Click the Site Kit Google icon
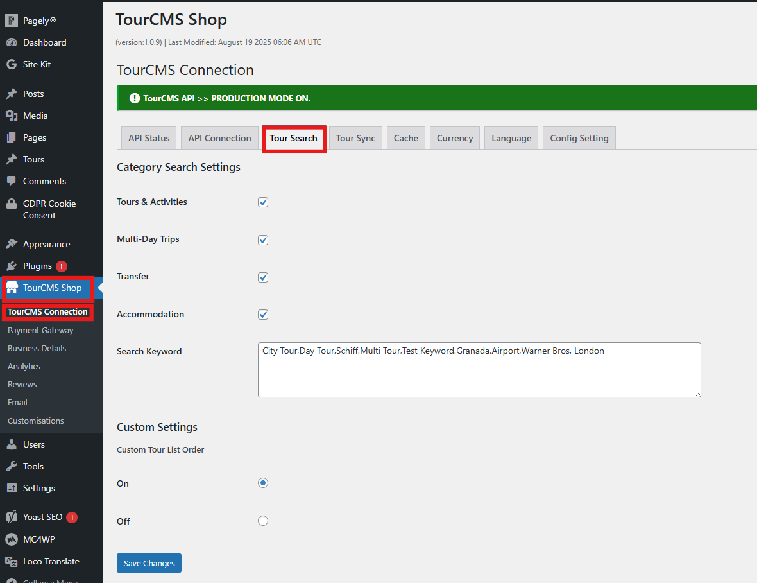Image resolution: width=757 pixels, height=583 pixels. [12, 64]
